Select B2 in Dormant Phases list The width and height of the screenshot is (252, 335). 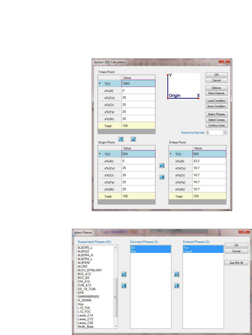(150, 248)
